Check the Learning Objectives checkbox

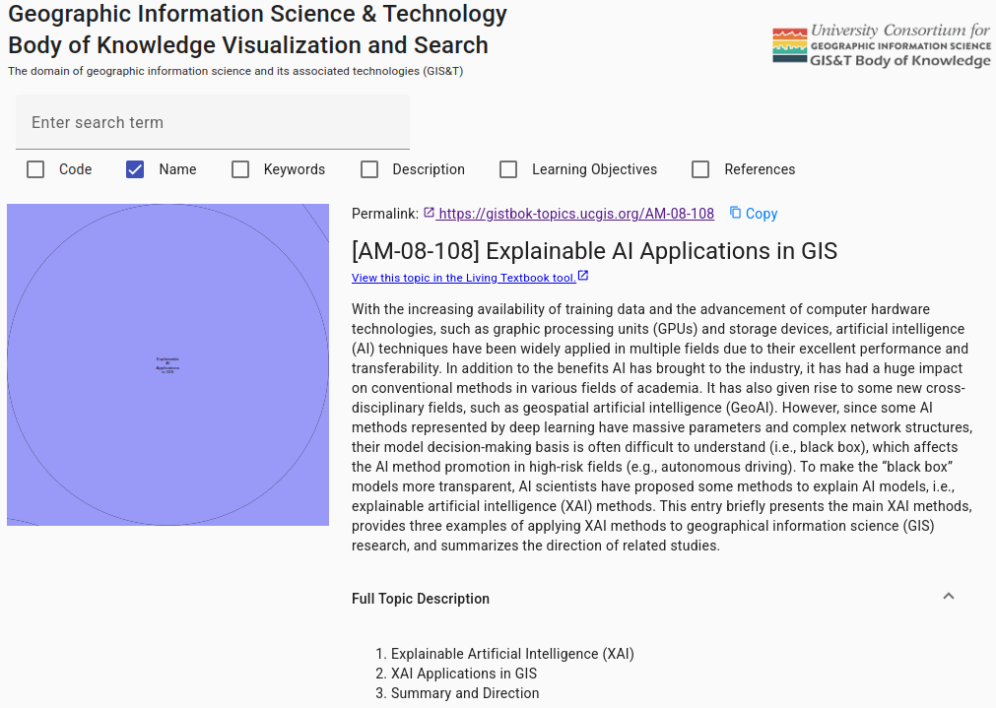508,169
